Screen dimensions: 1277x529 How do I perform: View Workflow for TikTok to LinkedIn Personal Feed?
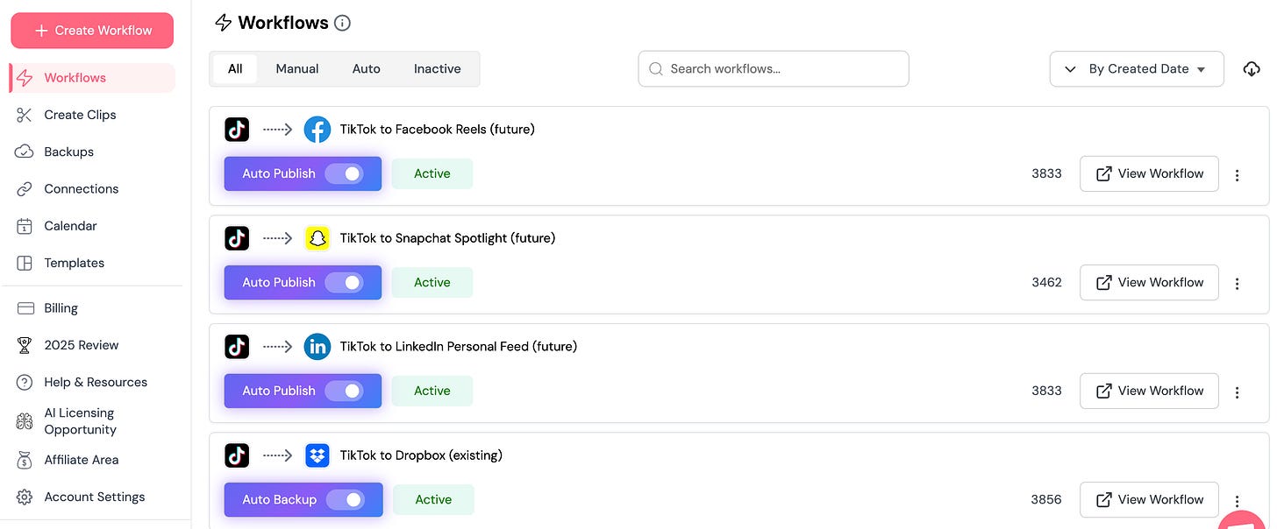click(x=1149, y=391)
